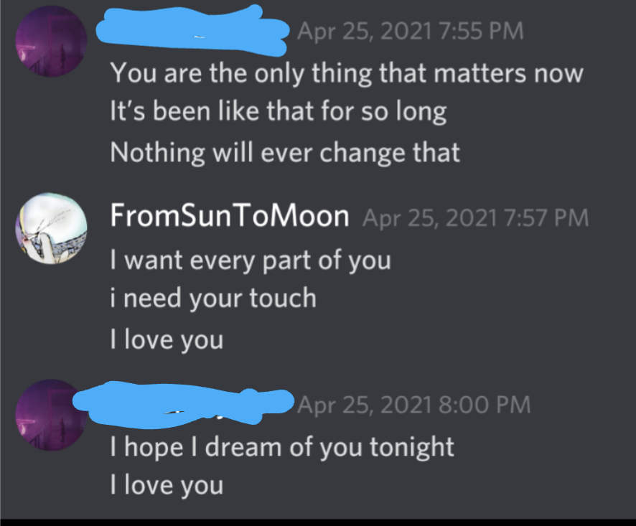Select message 'It's been like that for so long'
Screen dimensions: 636x526
(279, 111)
